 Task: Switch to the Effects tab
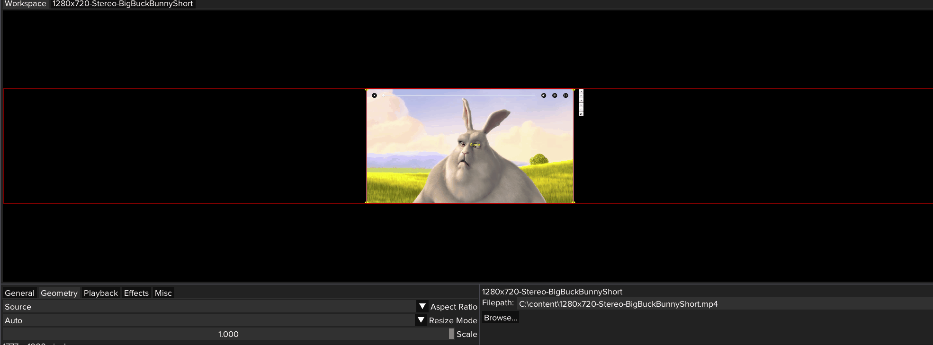tap(136, 293)
